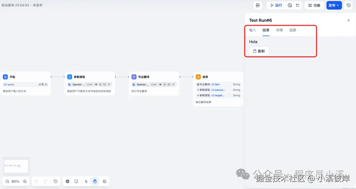Switch to the 详情 tab

[279, 30]
